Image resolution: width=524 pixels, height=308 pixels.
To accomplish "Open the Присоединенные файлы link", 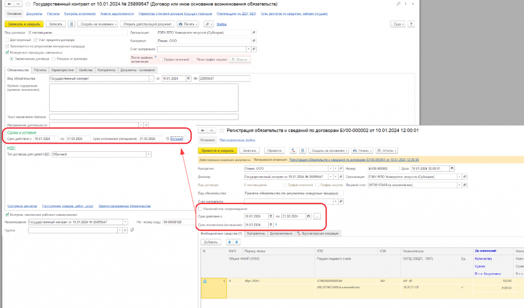I will (237, 140).
